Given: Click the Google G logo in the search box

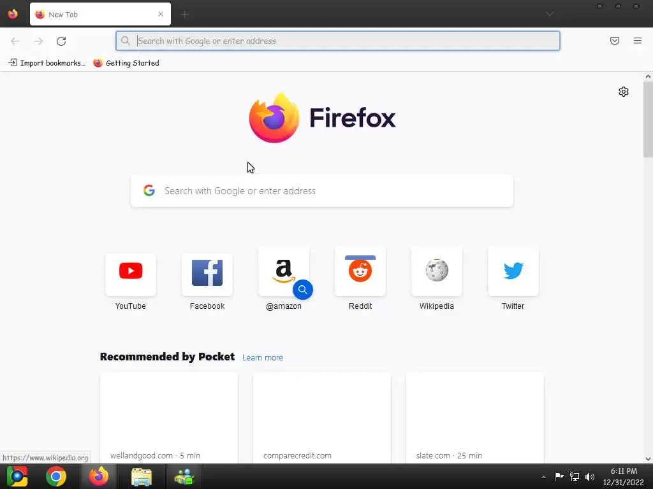Looking at the screenshot, I should click(149, 190).
